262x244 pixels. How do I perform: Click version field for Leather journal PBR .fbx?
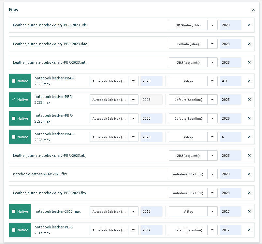click(230, 193)
